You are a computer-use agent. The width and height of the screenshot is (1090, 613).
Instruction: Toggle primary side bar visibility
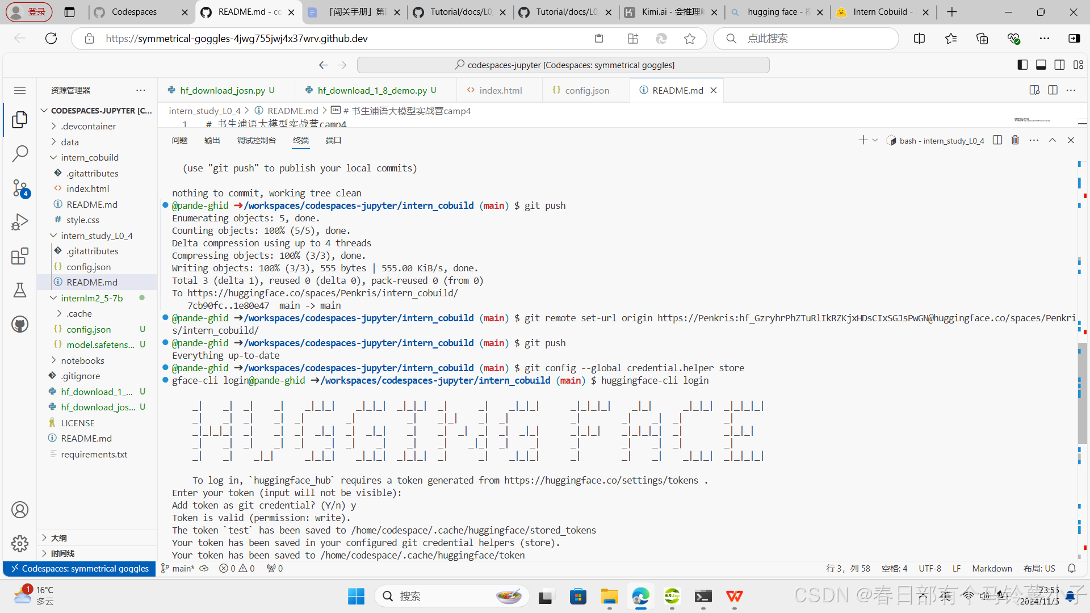click(1022, 65)
